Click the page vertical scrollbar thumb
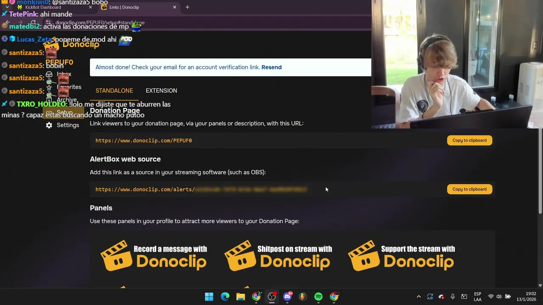 [x=540, y=172]
